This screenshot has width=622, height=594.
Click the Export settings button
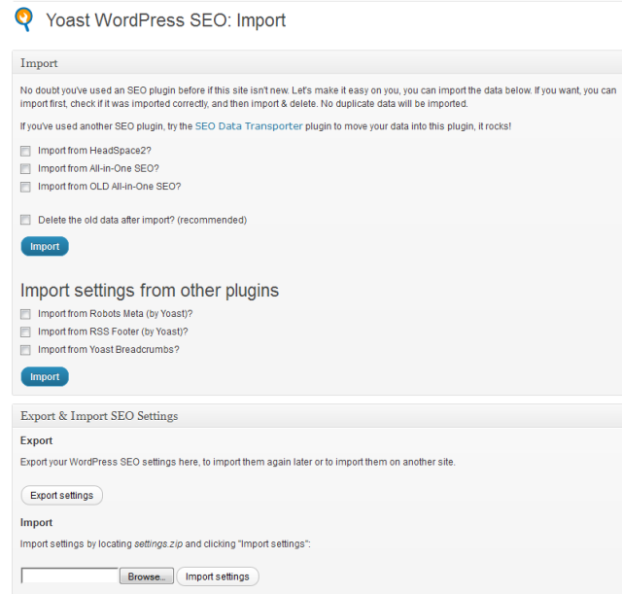point(61,495)
